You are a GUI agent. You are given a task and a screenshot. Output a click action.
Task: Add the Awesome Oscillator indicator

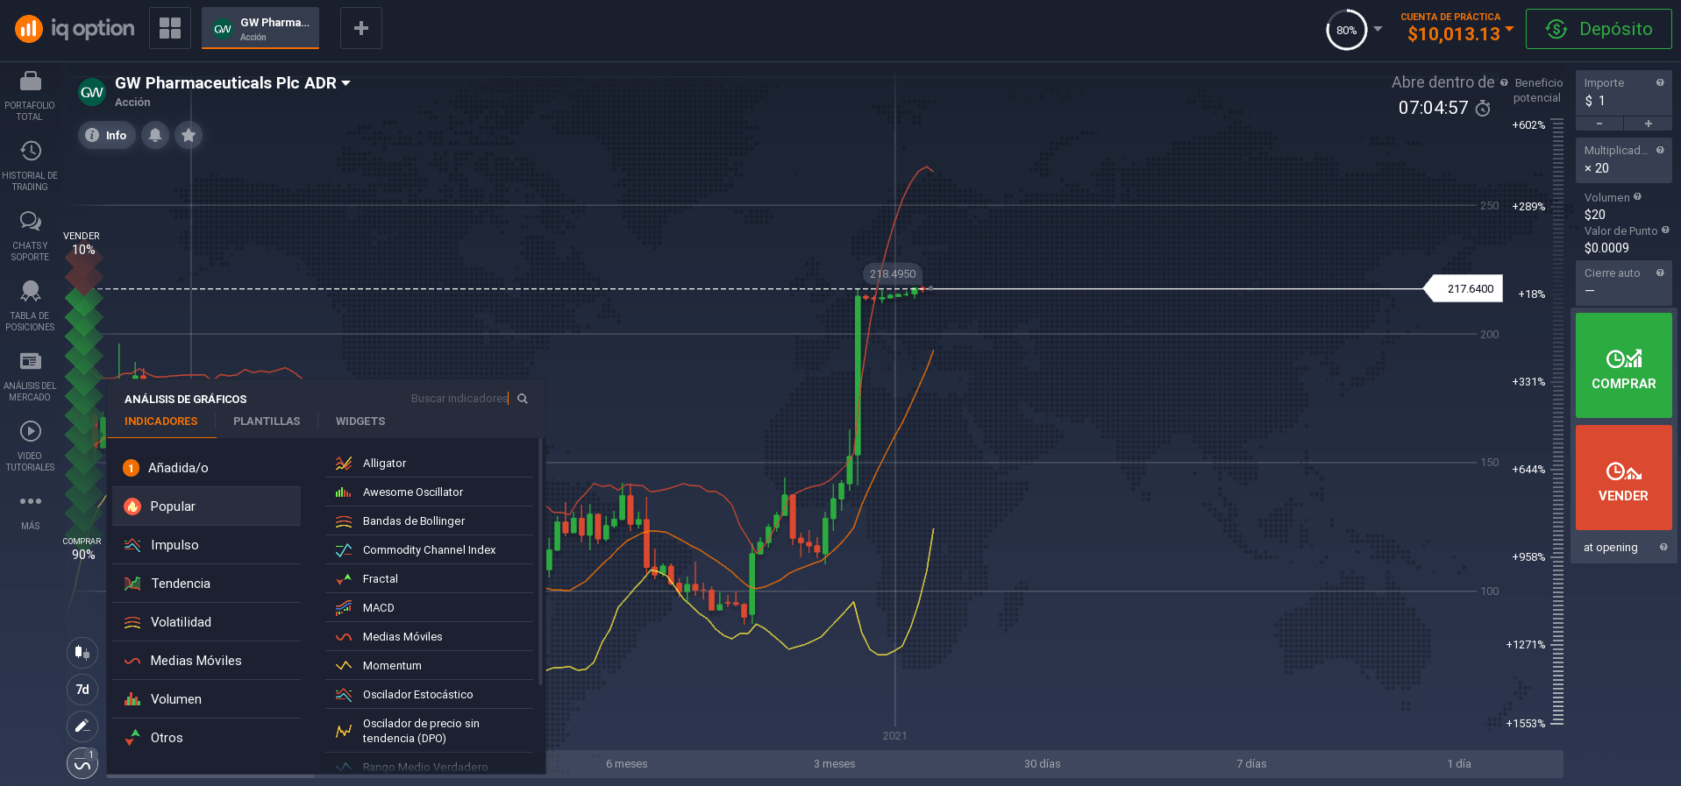(x=430, y=492)
